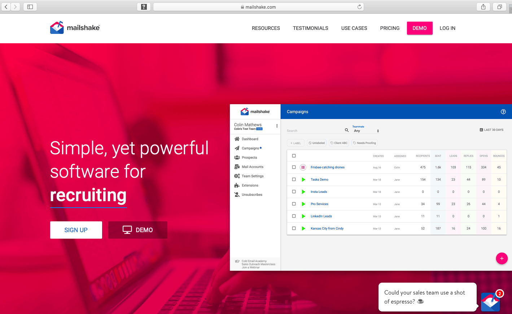Viewport: 512px width, 314px height.
Task: Toggle the Safari sidebar button
Action: 30,7
